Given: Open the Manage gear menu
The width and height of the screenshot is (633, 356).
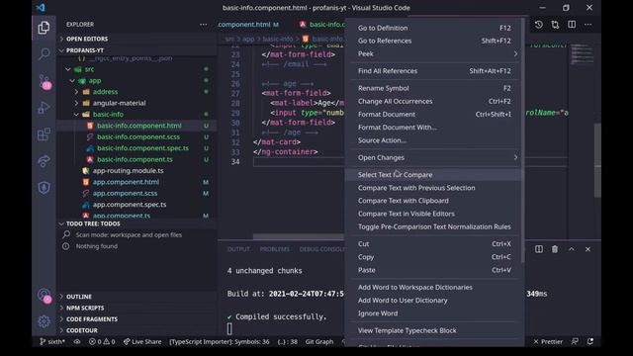Looking at the screenshot, I should 44,321.
